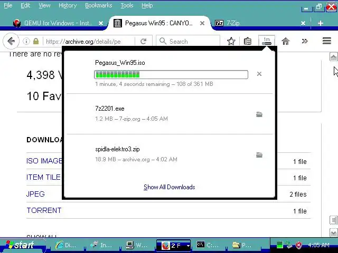The width and height of the screenshot is (338, 253).
Task: Click the green monitor tray icon
Action: (279, 245)
